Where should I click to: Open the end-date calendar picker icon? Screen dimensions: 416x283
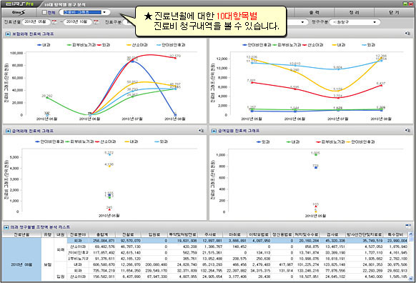tap(96, 22)
